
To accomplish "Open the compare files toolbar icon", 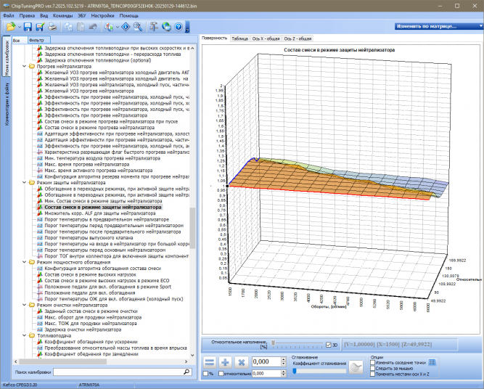I will (109, 27).
